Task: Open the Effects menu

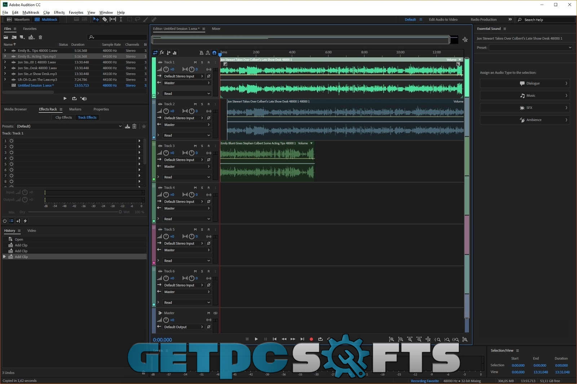Action: (59, 12)
